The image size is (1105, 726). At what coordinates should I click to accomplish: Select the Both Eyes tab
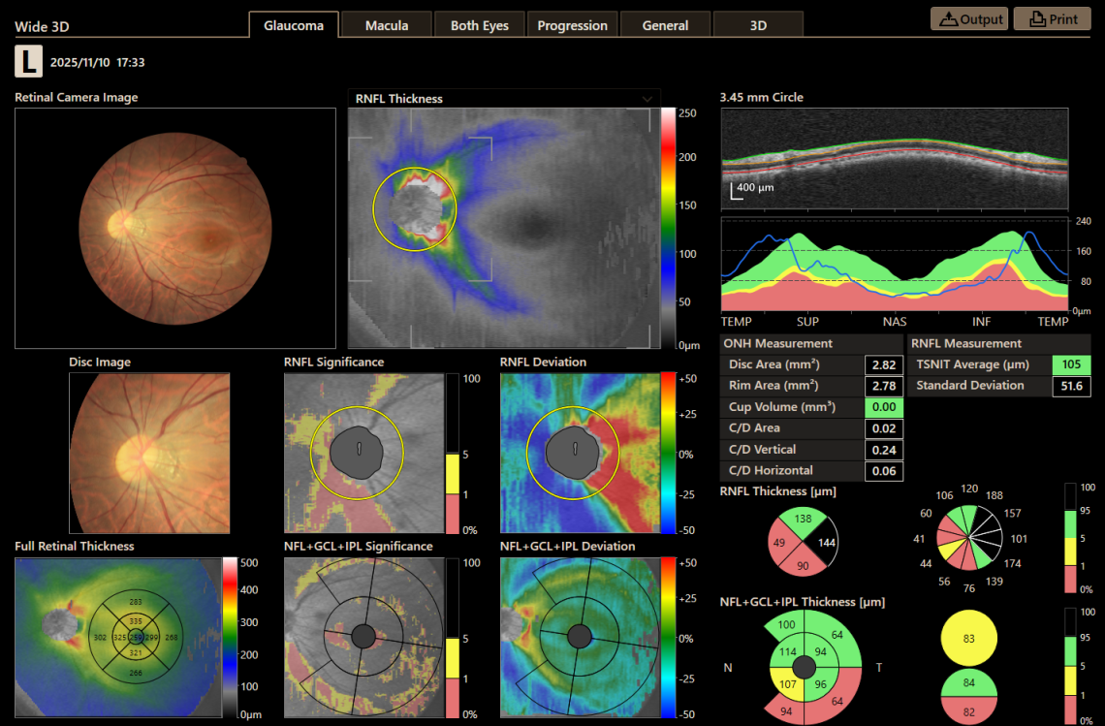479,24
